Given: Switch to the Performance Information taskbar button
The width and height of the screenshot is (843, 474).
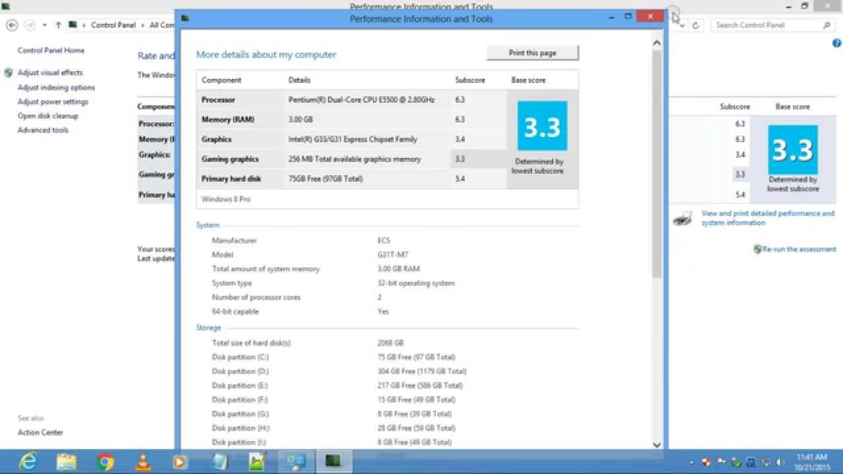Looking at the screenshot, I should [x=333, y=462].
